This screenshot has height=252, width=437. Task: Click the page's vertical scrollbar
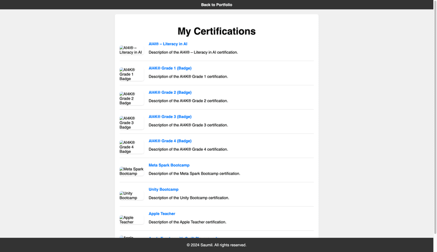tap(435, 105)
